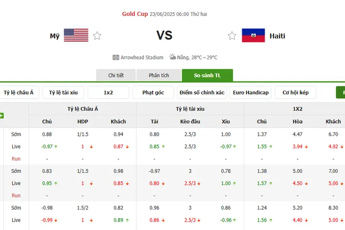Open the Phân tích tab

(x=160, y=76)
